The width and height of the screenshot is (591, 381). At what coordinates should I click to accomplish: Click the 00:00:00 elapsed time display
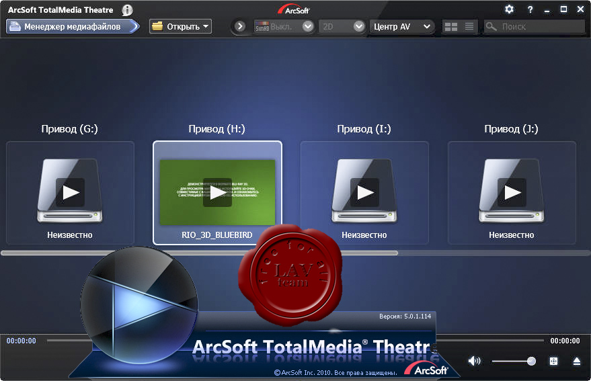pos(21,341)
